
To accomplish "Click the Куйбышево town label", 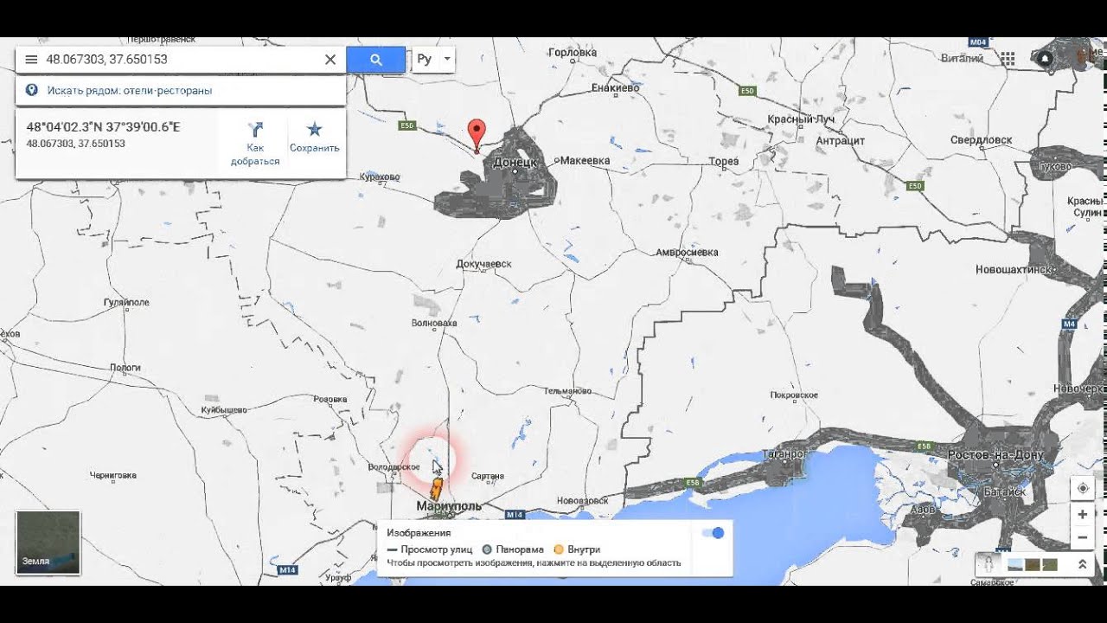I will click(224, 409).
